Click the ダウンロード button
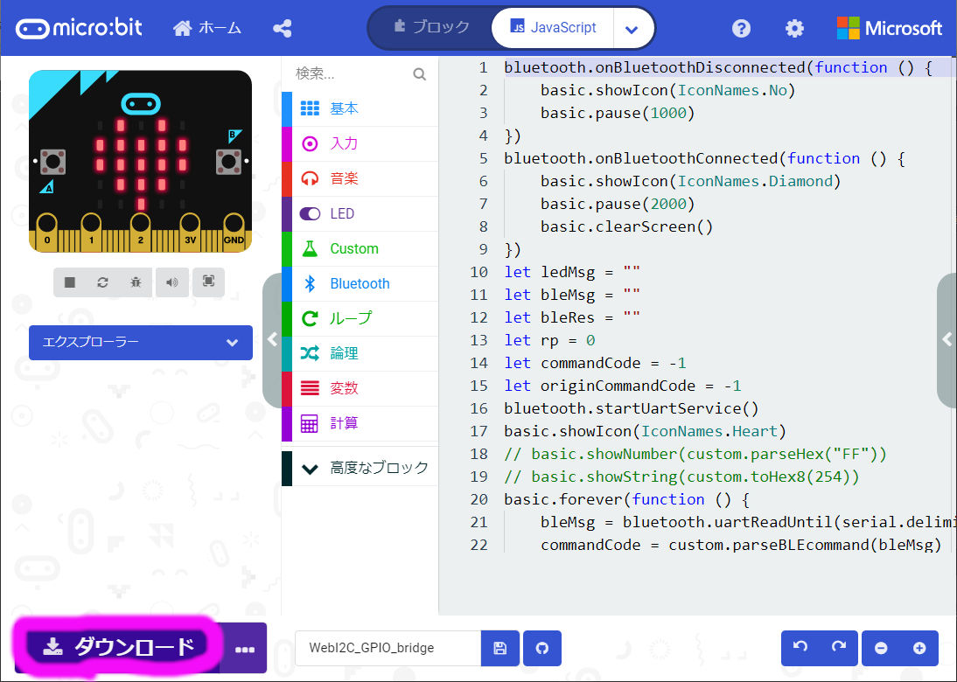Screen dimensions: 957x682 [x=117, y=647]
